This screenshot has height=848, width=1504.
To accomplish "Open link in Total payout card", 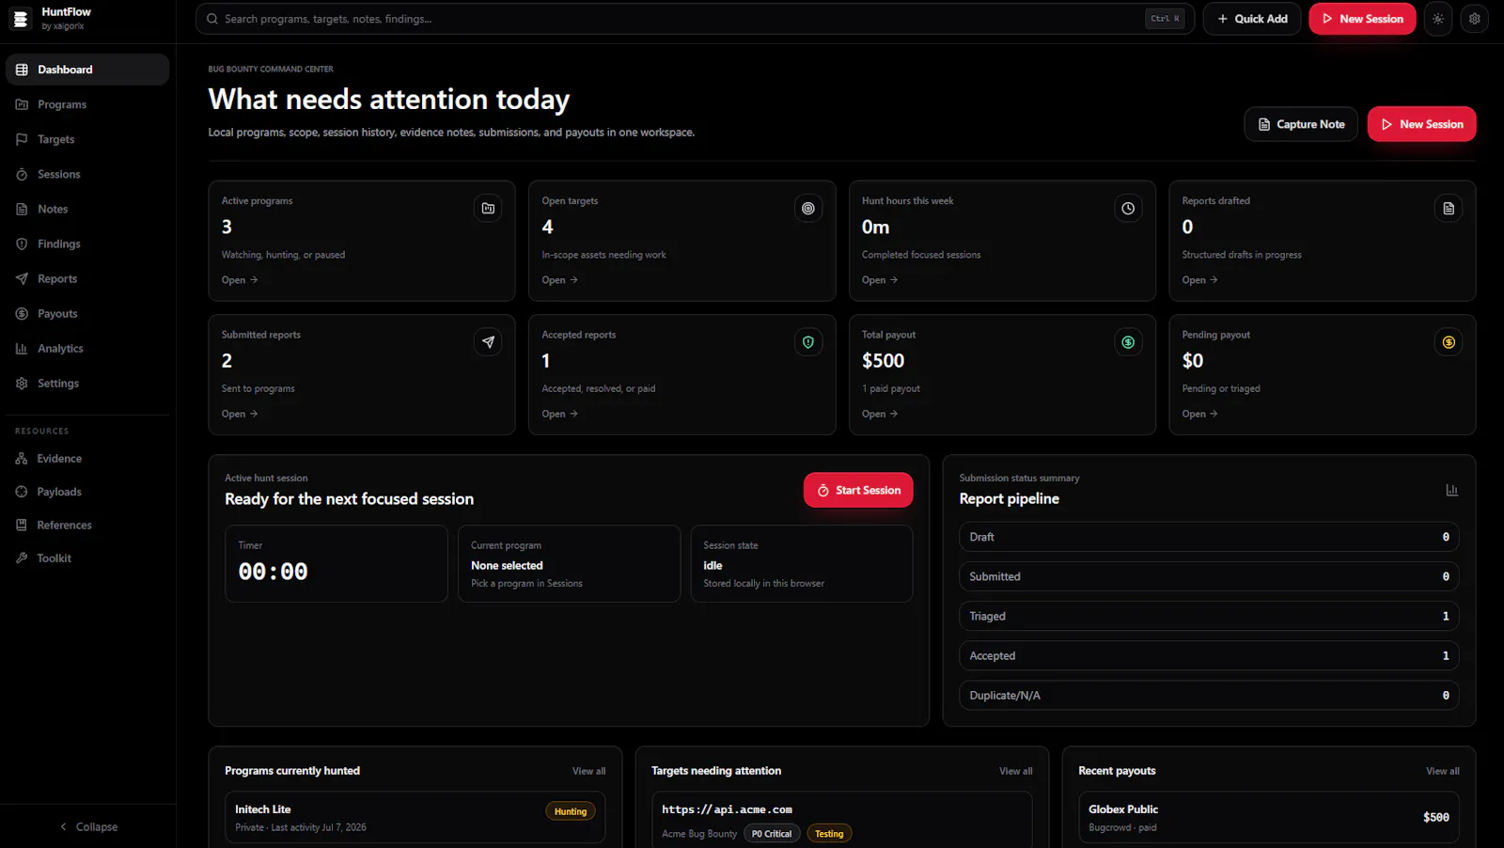I will click(x=880, y=414).
